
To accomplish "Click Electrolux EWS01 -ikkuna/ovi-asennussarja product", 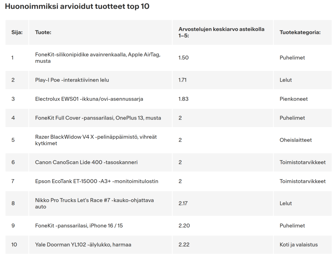I will click(89, 99).
